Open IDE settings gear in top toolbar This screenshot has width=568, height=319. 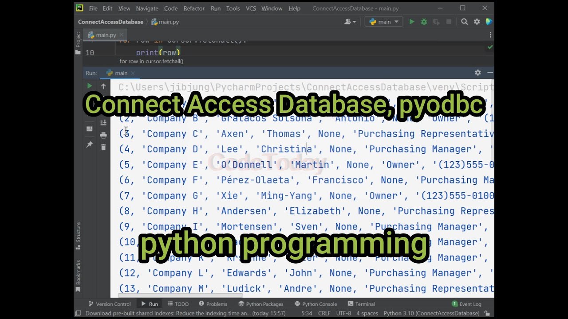[477, 22]
